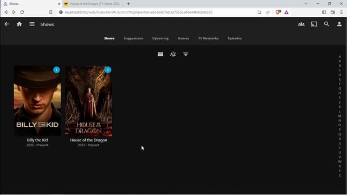Image resolution: width=347 pixels, height=195 pixels.
Task: Switch to the Upcoming tab
Action: (160, 38)
